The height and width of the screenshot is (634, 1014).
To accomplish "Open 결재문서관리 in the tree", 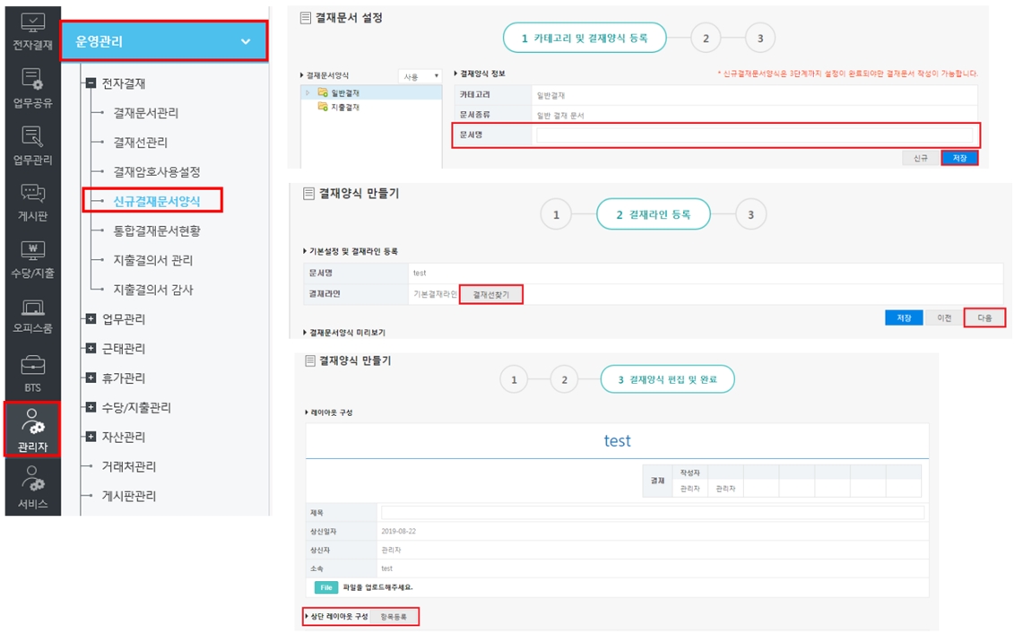I will click(x=146, y=113).
